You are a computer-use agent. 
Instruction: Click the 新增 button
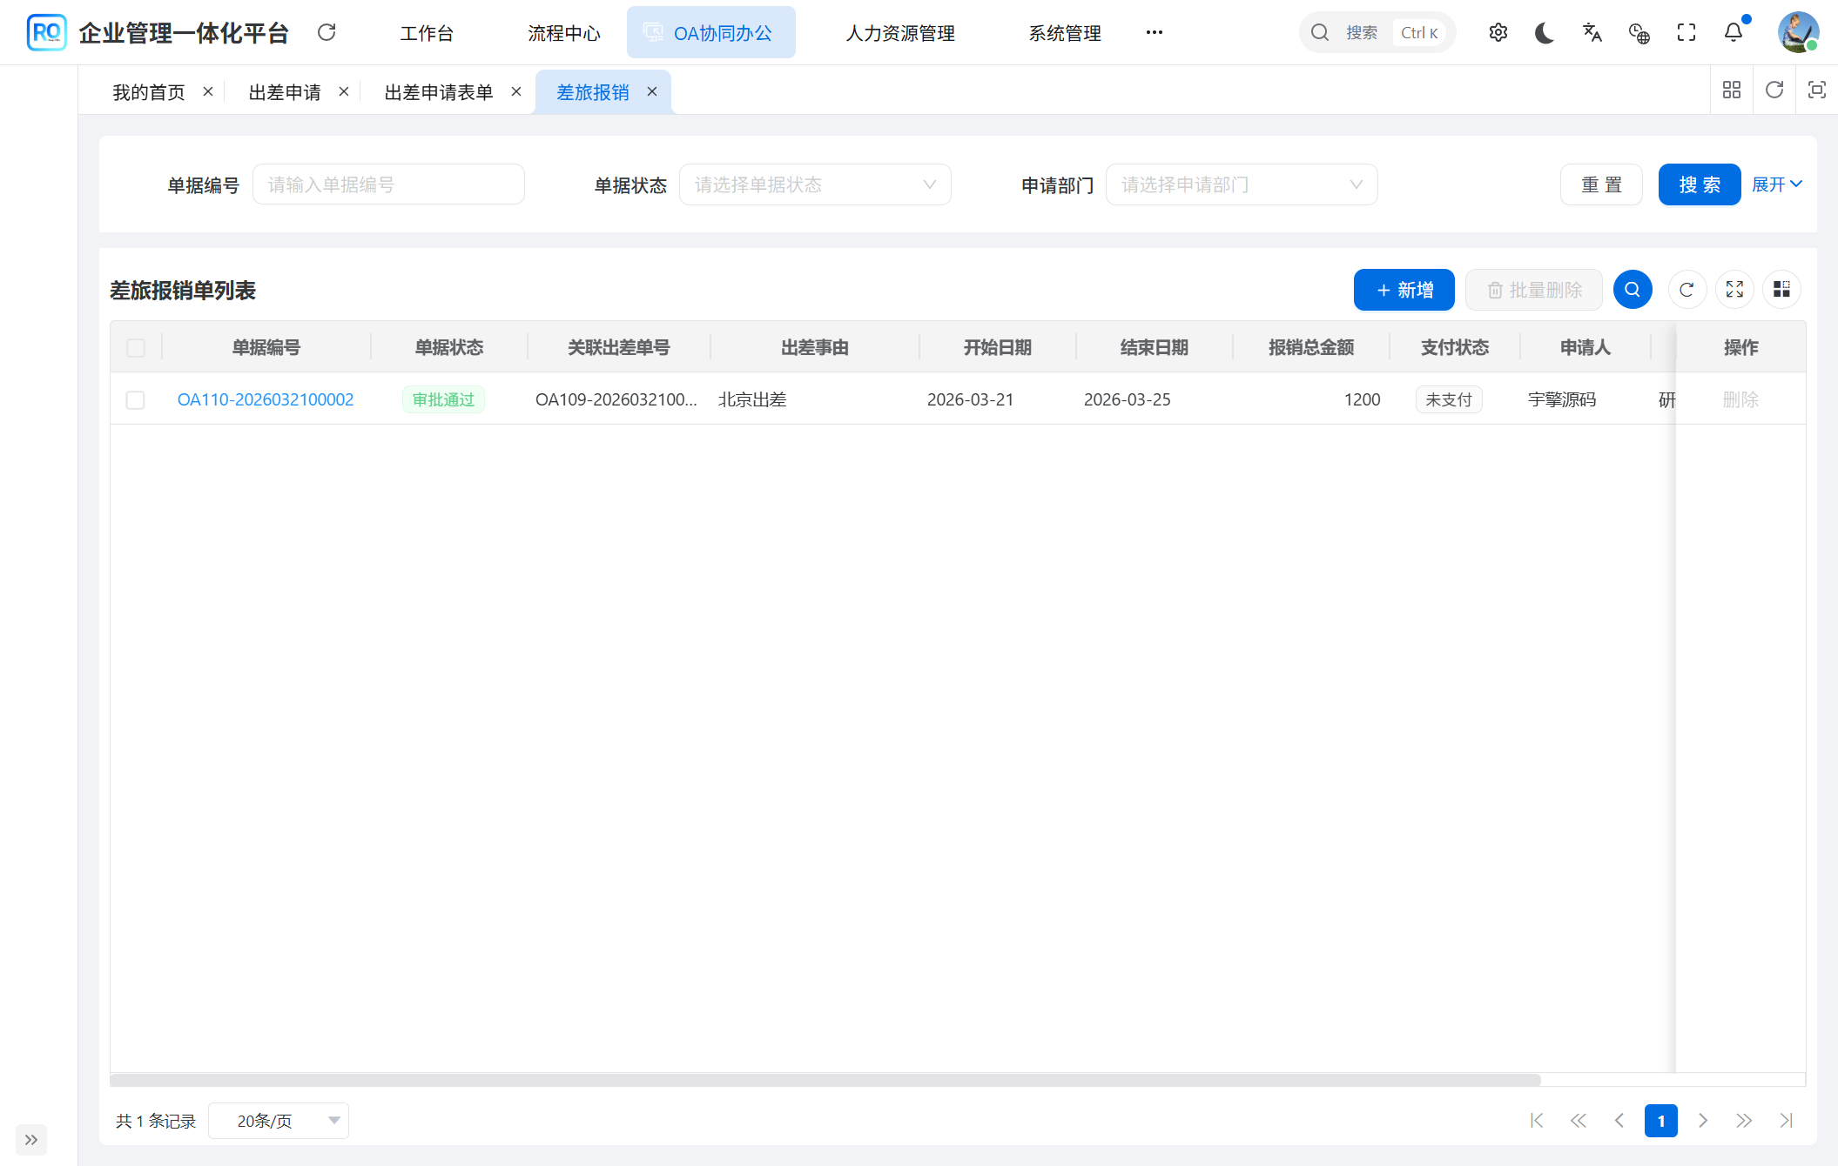(x=1404, y=290)
